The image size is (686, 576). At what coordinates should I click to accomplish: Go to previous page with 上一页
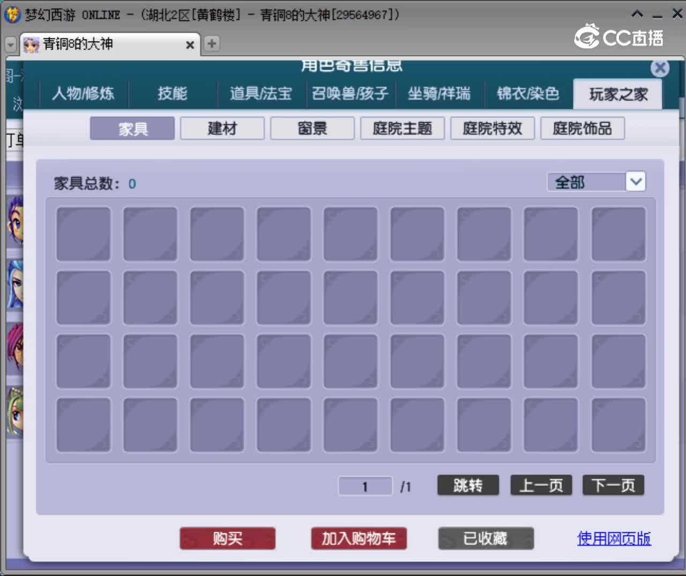(x=541, y=485)
